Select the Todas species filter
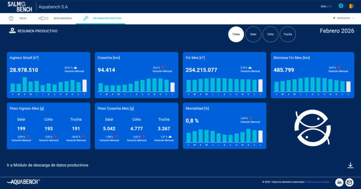Screen dimensions: 361x189 pyautogui.click(x=236, y=35)
